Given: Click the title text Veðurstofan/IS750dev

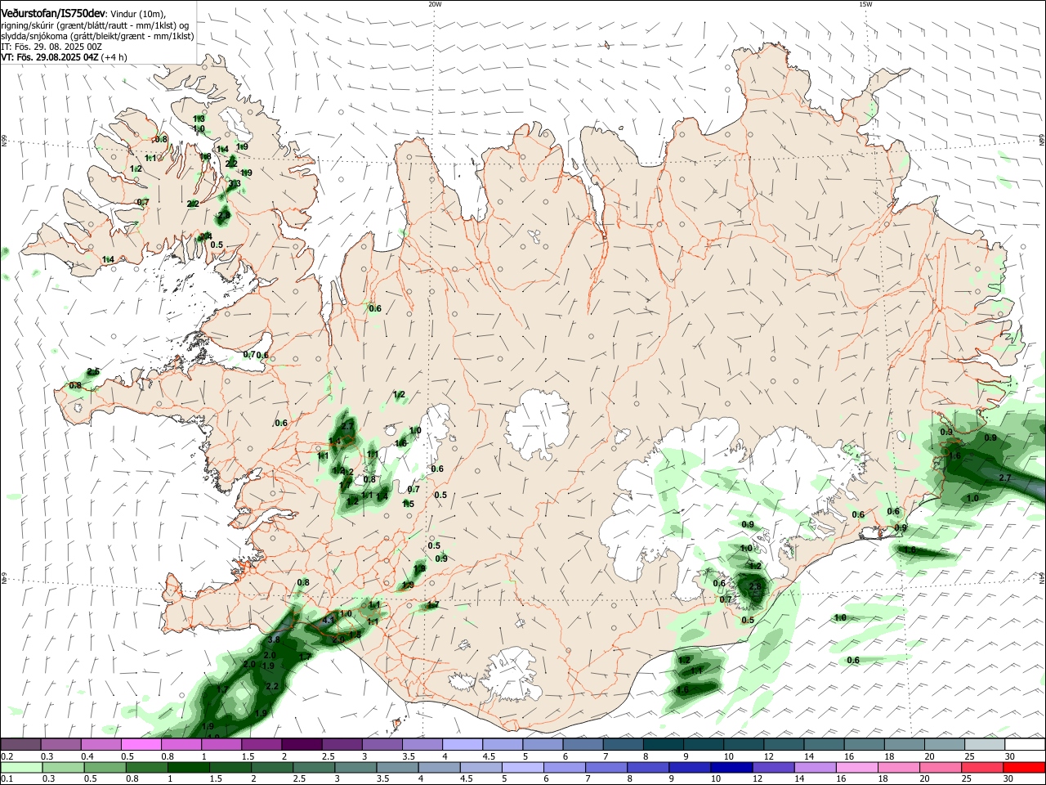Looking at the screenshot, I should click(x=53, y=14).
